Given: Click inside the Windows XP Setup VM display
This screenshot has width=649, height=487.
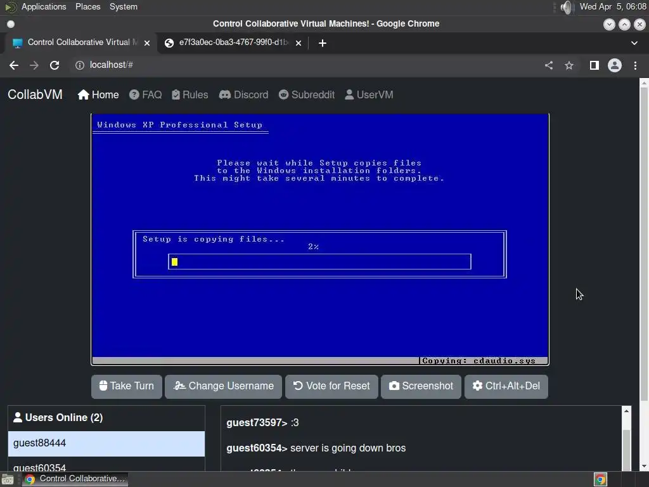Looking at the screenshot, I should pyautogui.click(x=320, y=239).
